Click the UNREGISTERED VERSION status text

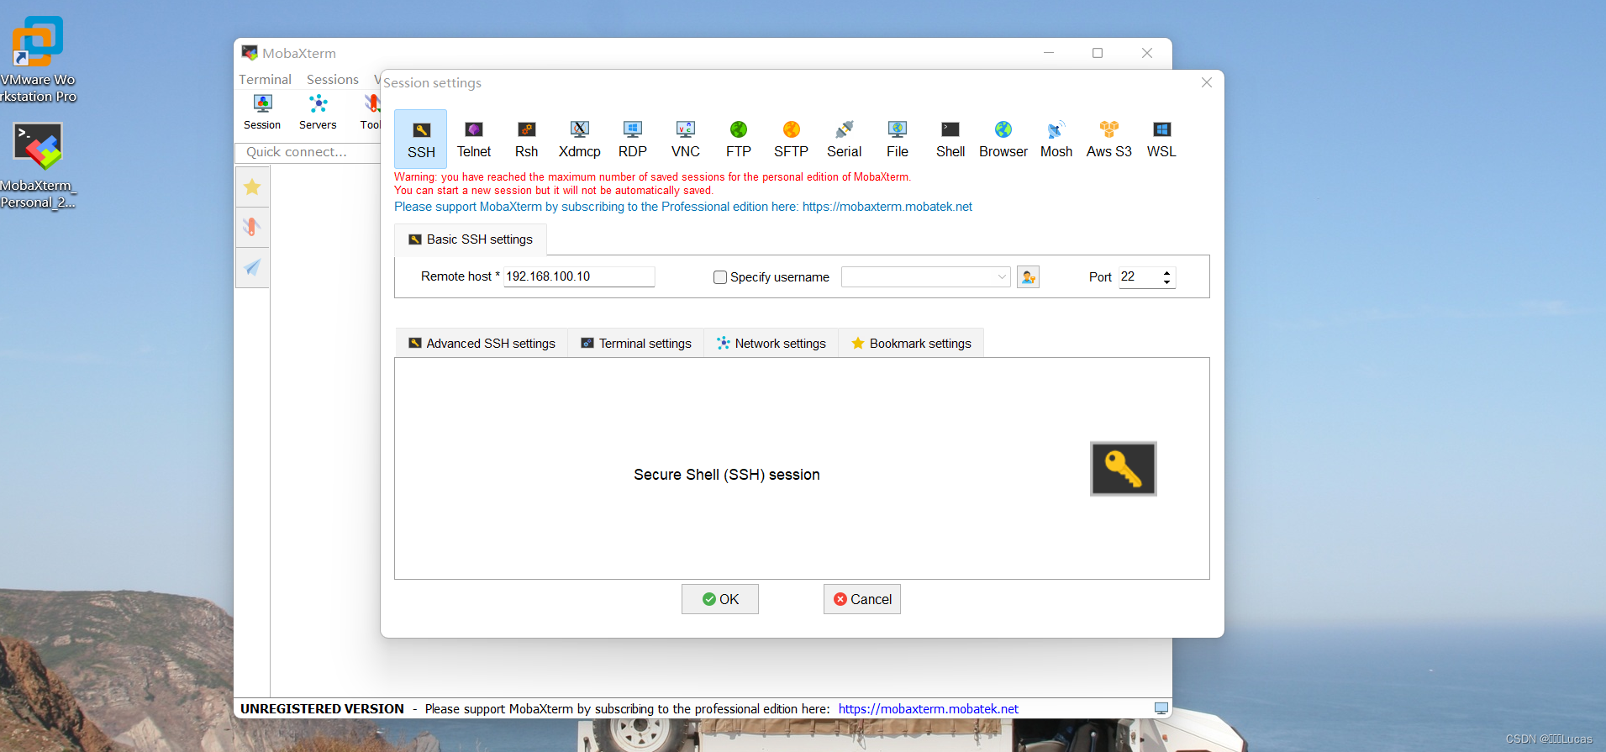[x=322, y=709]
